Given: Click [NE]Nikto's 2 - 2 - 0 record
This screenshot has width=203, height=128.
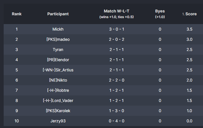Looking at the screenshot, I should pyautogui.click(x=116, y=80).
